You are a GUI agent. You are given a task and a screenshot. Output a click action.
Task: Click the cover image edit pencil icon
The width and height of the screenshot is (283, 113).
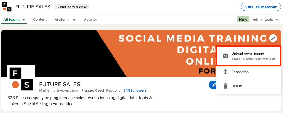coord(273,38)
